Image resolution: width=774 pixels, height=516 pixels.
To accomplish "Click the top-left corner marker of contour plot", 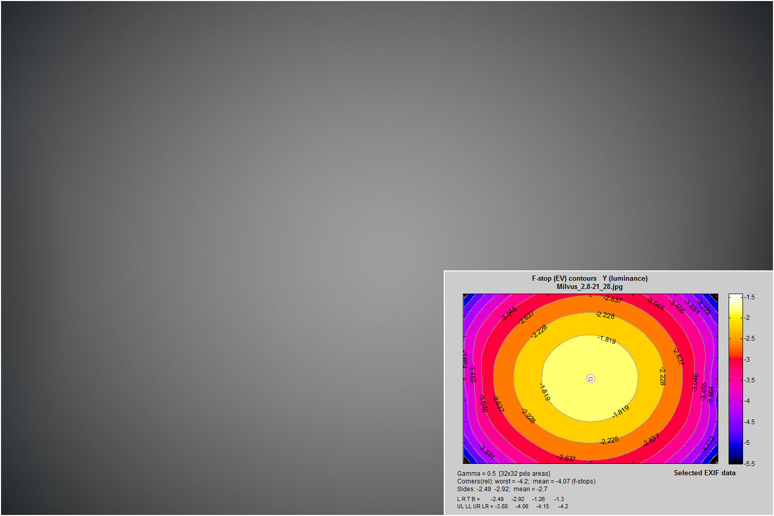I will (465, 296).
